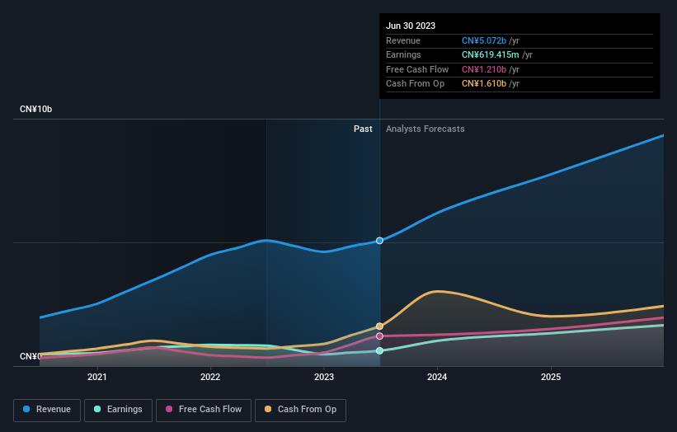Select the 2025 x-axis label
The height and width of the screenshot is (432, 677).
tap(551, 377)
